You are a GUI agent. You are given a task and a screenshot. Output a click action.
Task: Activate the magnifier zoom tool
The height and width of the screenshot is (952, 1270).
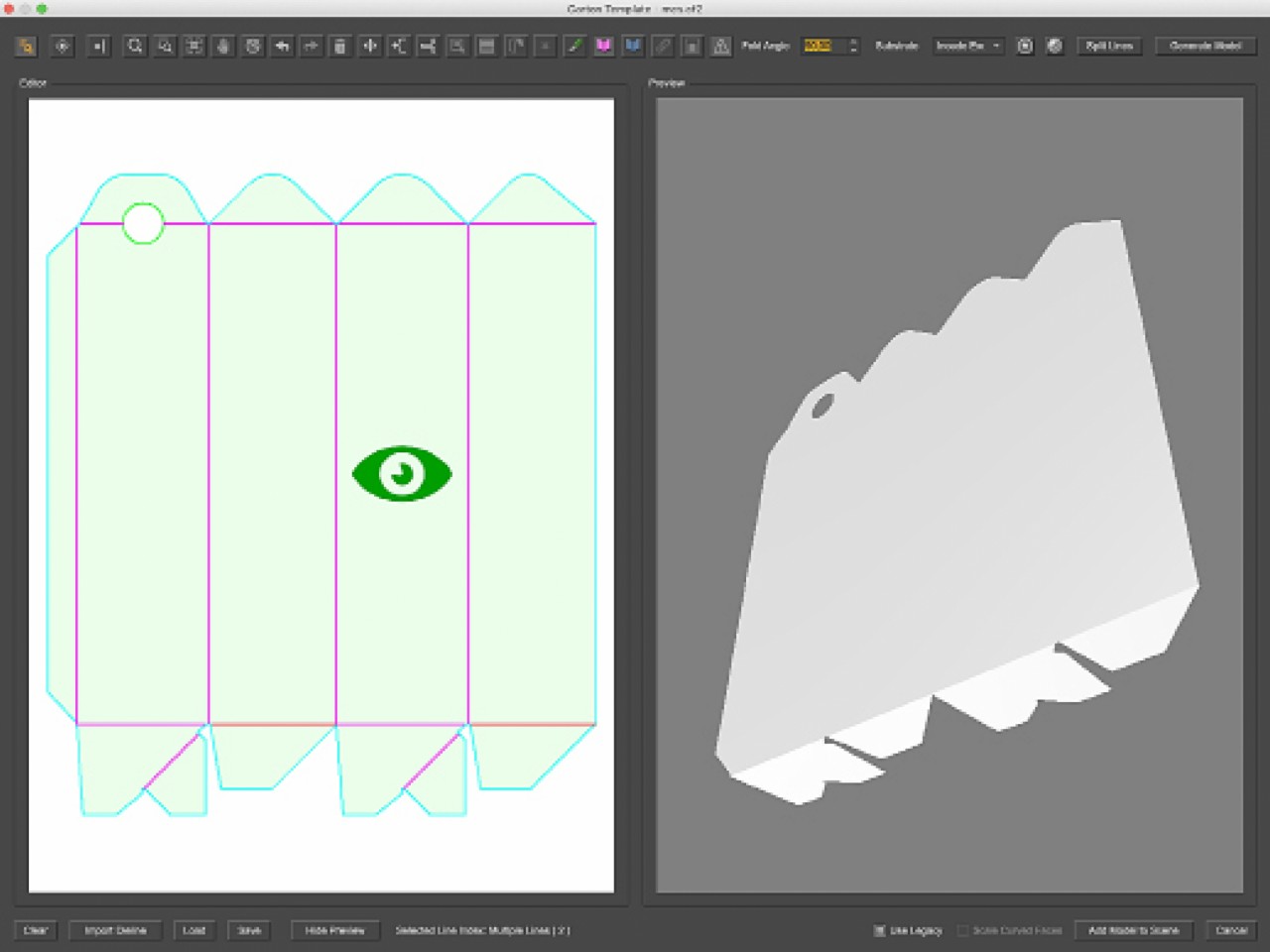tap(135, 46)
